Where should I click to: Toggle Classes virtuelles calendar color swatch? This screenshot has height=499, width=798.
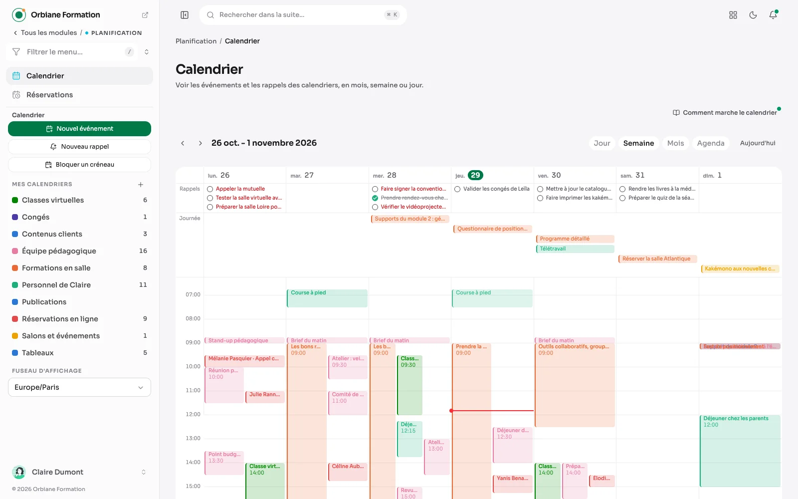15,200
